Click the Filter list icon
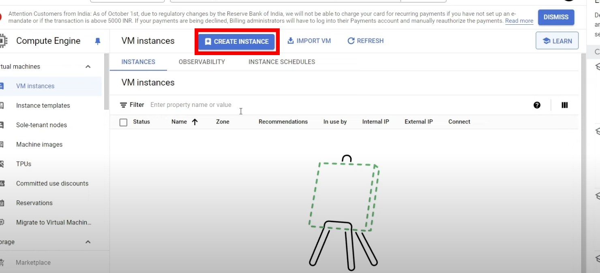600x273 pixels. (x=123, y=105)
